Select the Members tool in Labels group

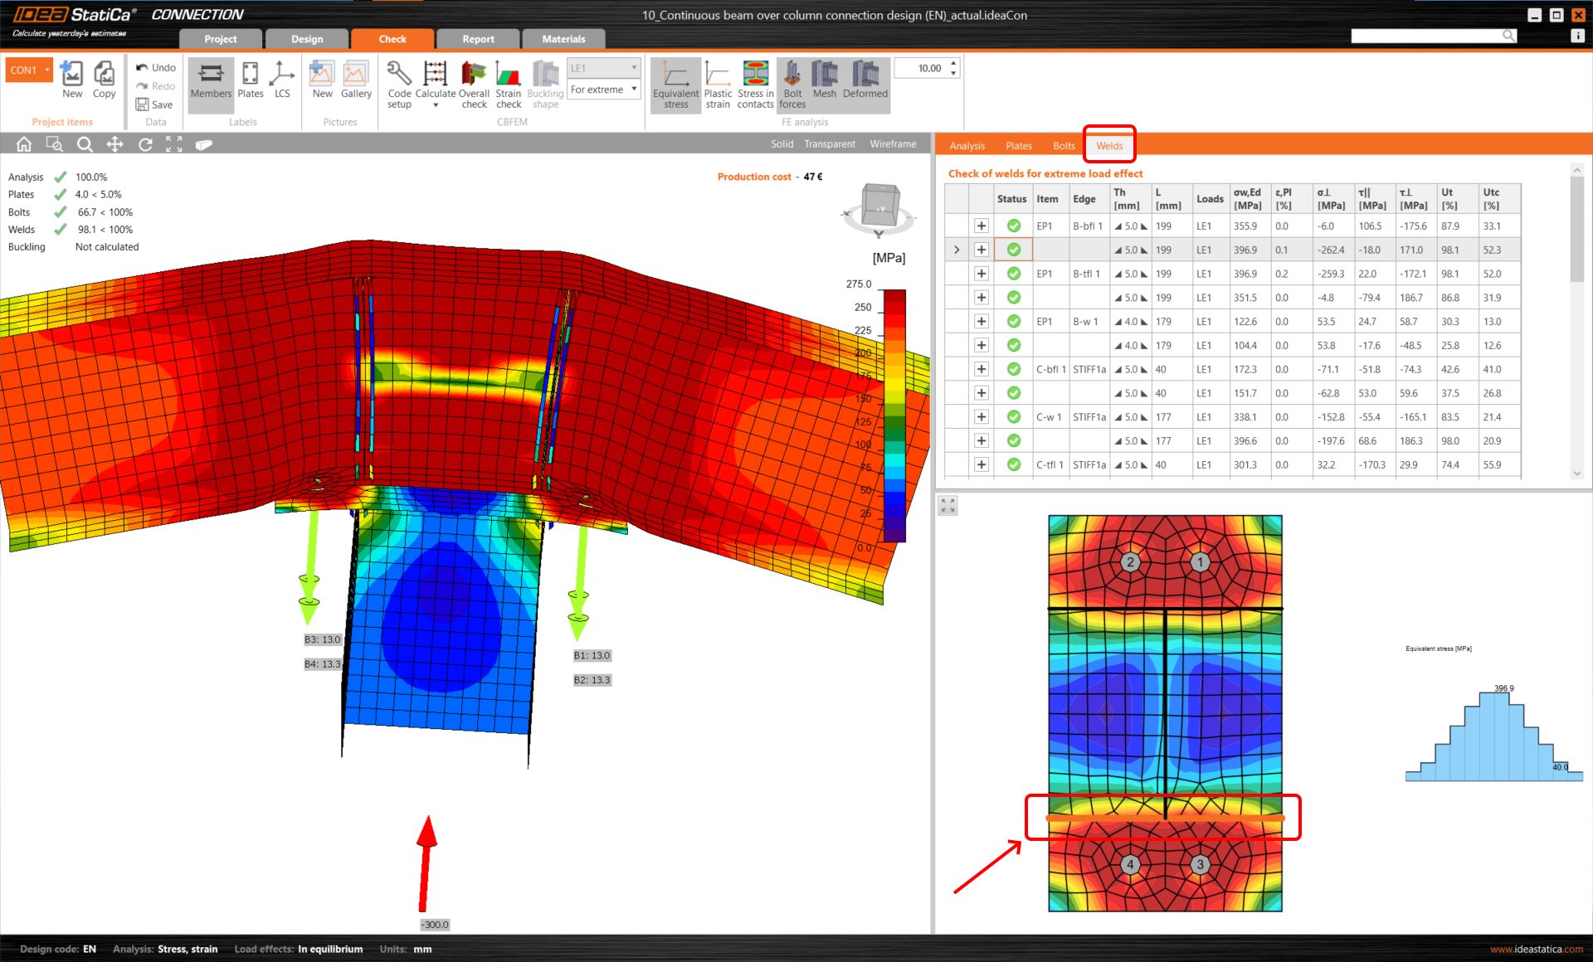[210, 84]
